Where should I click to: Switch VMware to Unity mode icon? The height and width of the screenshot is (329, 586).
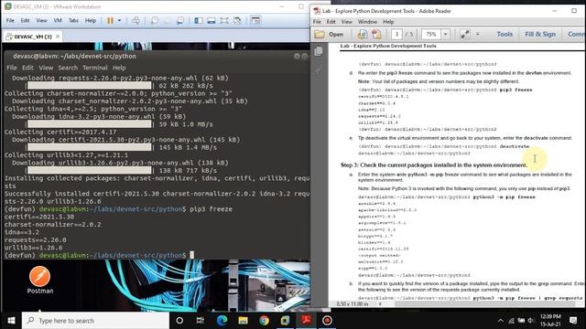237,21
